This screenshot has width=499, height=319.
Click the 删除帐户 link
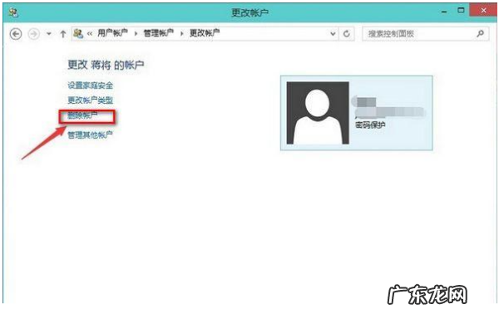[82, 115]
